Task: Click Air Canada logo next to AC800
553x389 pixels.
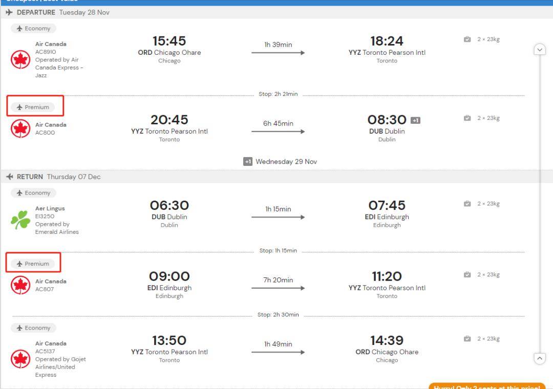Action: [x=20, y=128]
